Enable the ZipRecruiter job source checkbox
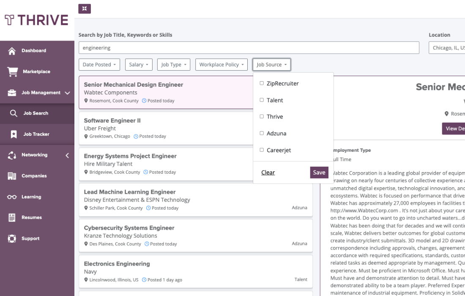 click(261, 83)
